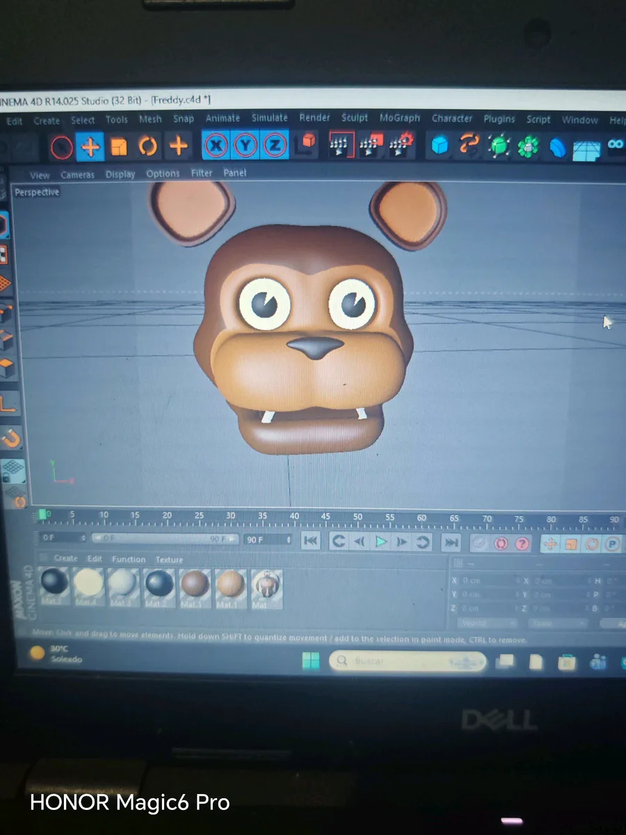Click the Buscar taskbar search box
This screenshot has height=835, width=626.
(408, 661)
